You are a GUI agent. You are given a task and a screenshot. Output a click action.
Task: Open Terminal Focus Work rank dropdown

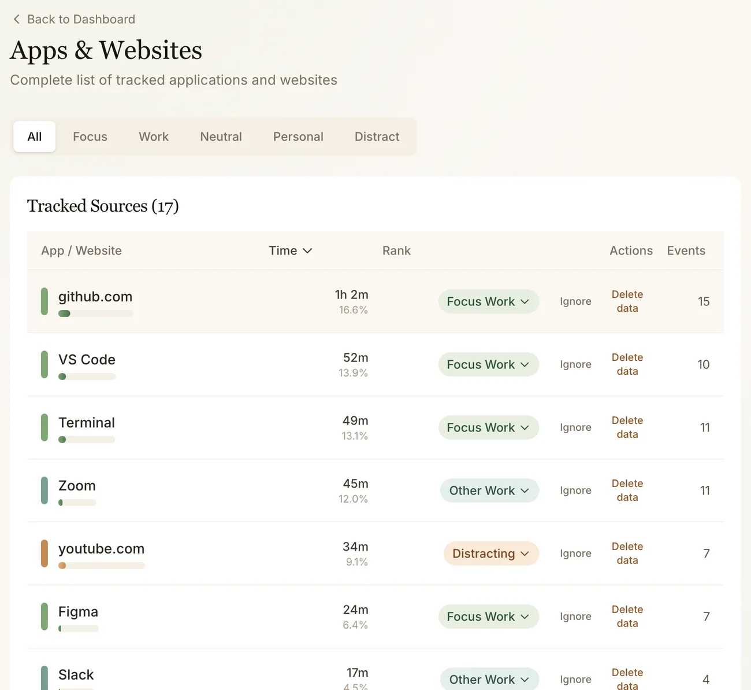point(489,427)
